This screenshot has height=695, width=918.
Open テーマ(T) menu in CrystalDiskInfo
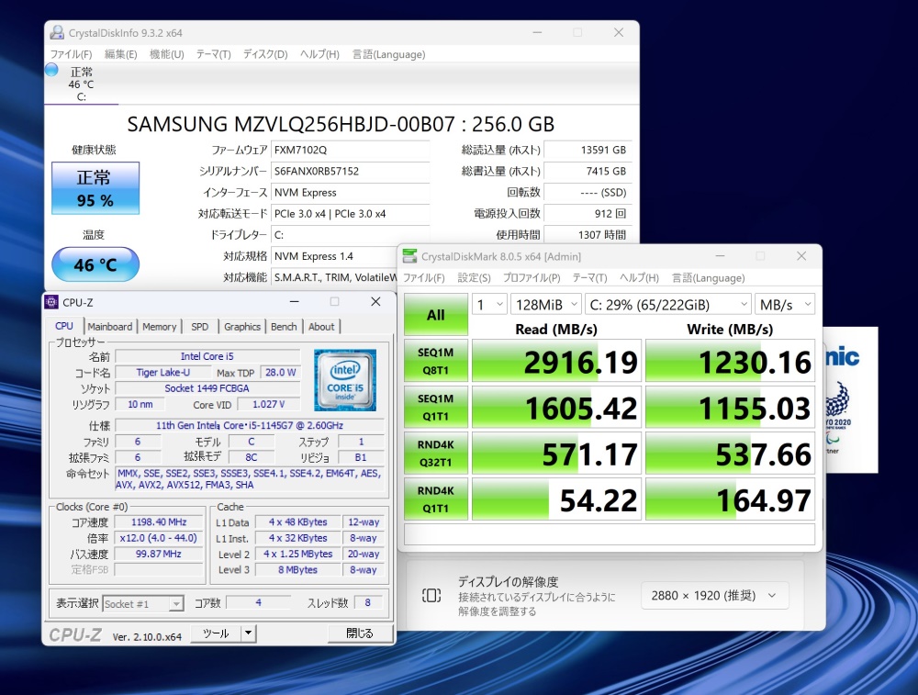point(213,54)
